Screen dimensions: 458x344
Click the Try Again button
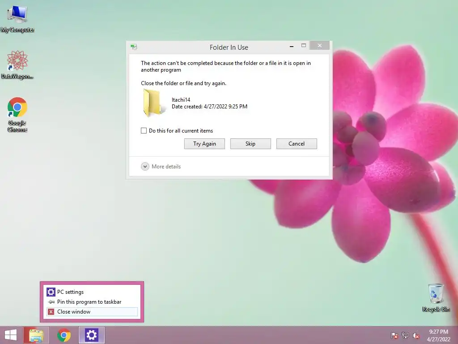click(204, 144)
